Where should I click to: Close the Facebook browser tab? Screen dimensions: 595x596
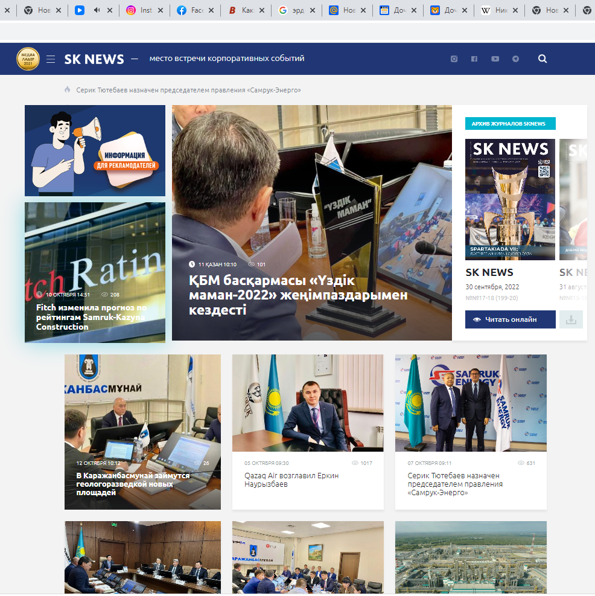pos(211,10)
